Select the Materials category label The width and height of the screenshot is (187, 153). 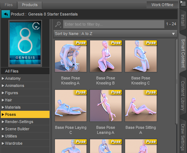pyautogui.click(x=13, y=107)
